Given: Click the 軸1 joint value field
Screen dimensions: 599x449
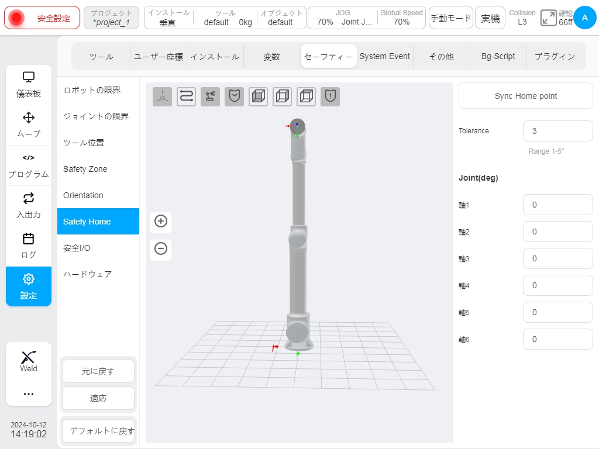Looking at the screenshot, I should tap(557, 205).
